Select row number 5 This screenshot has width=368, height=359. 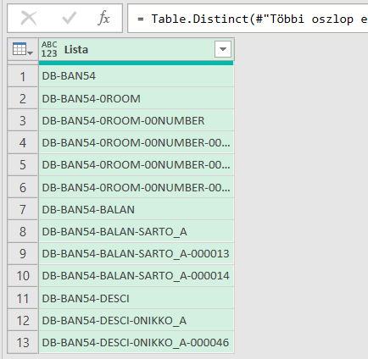tap(23, 165)
